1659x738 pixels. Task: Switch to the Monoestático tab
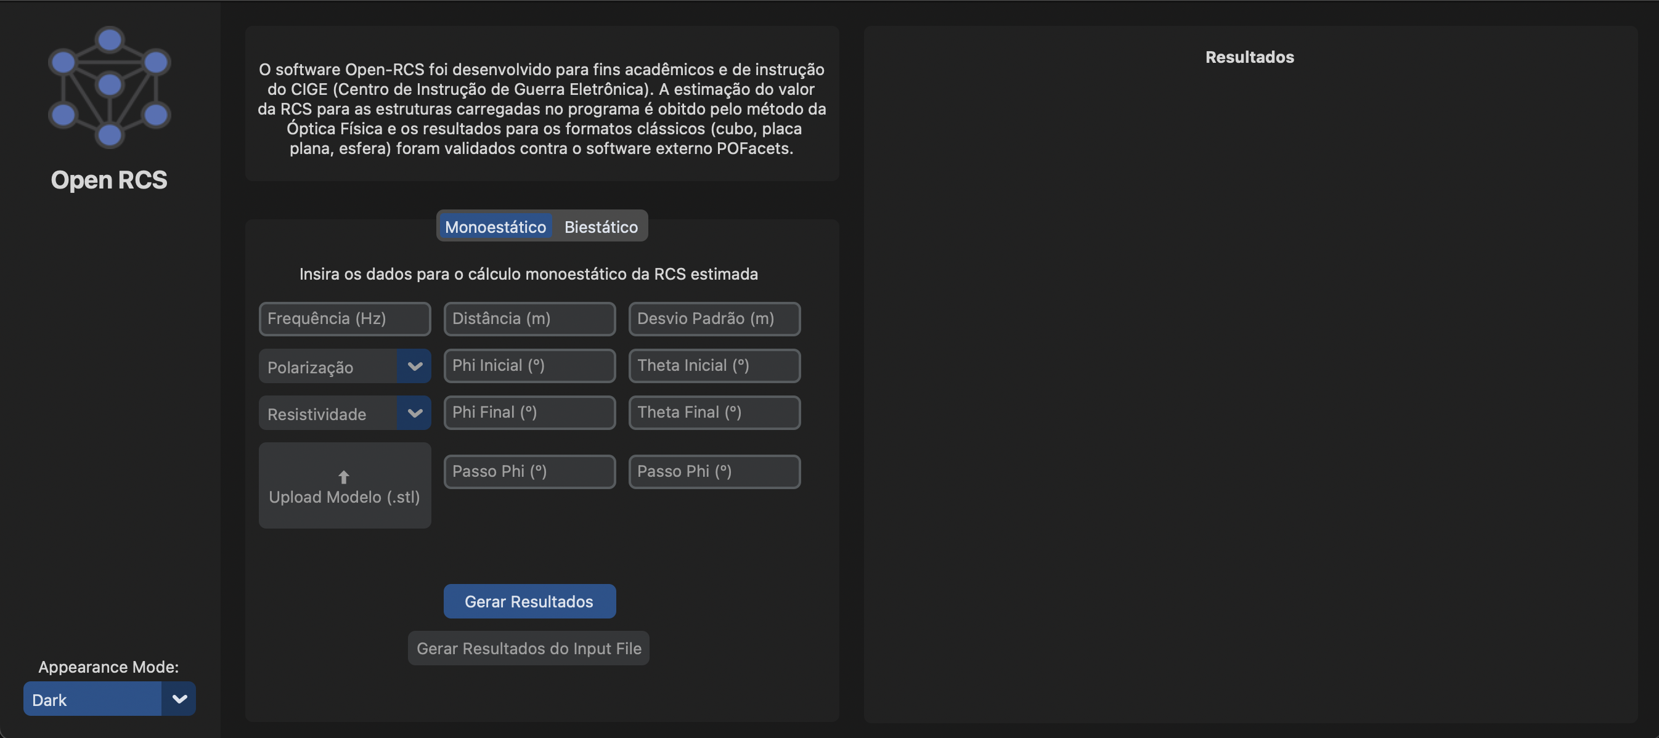pos(495,227)
